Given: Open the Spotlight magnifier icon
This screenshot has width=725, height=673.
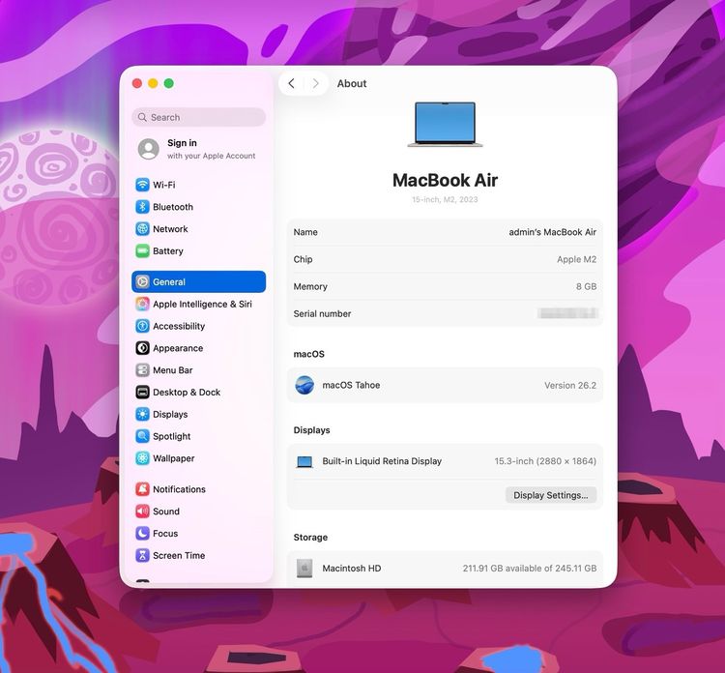Looking at the screenshot, I should pyautogui.click(x=142, y=436).
